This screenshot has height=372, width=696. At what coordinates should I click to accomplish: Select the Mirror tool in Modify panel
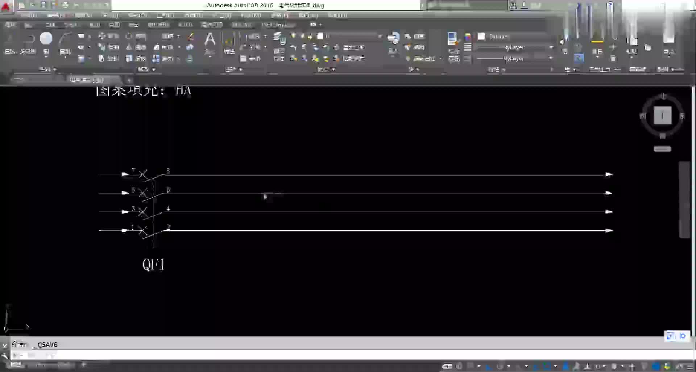[136, 47]
